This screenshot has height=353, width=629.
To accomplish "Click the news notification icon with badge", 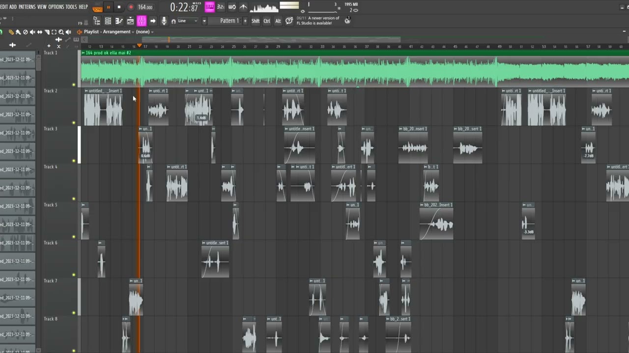I will click(347, 21).
